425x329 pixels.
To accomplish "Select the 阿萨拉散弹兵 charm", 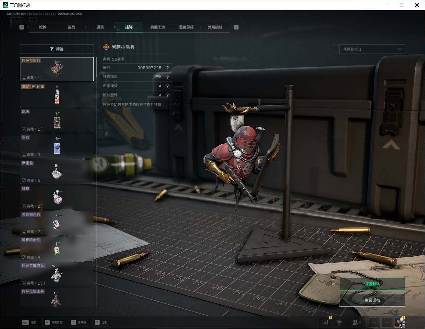I will 57,274.
